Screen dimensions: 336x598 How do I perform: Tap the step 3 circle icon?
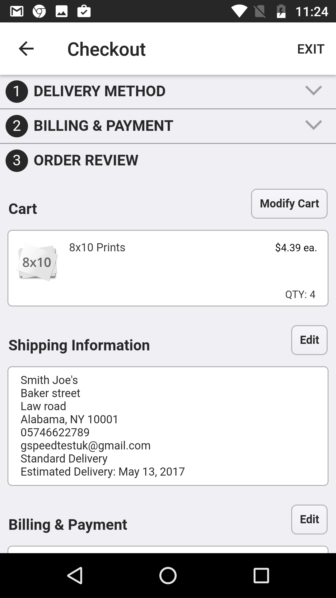pyautogui.click(x=17, y=160)
